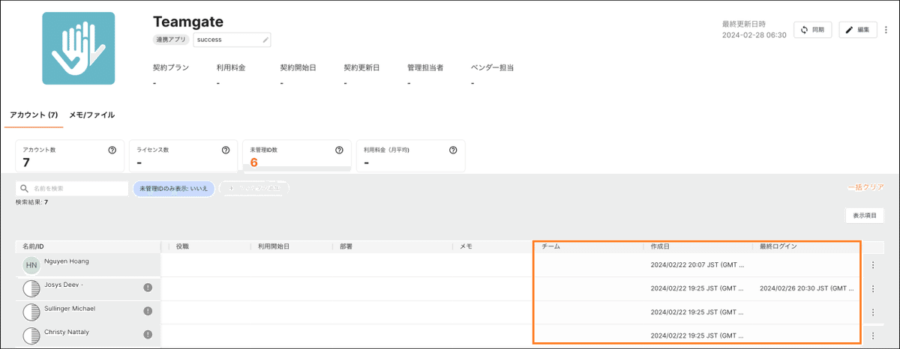Click the success tag input field
The height and width of the screenshot is (349, 900).
coord(232,40)
